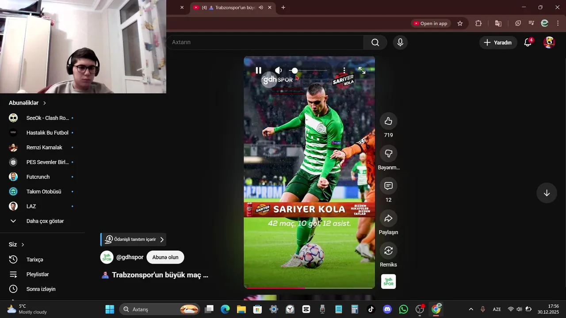This screenshot has height=318, width=566.
Task: Expand the Siz section
Action: (x=16, y=245)
